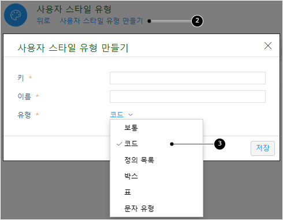The width and height of the screenshot is (283, 220).
Task: Choose the checked 코드 option in the list
Action: point(157,144)
